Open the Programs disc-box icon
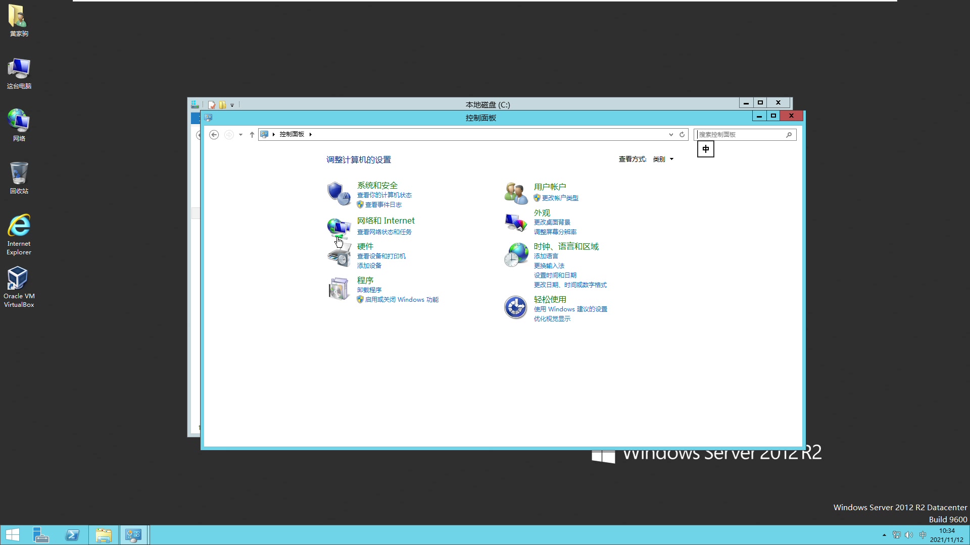This screenshot has height=545, width=970. [x=338, y=289]
